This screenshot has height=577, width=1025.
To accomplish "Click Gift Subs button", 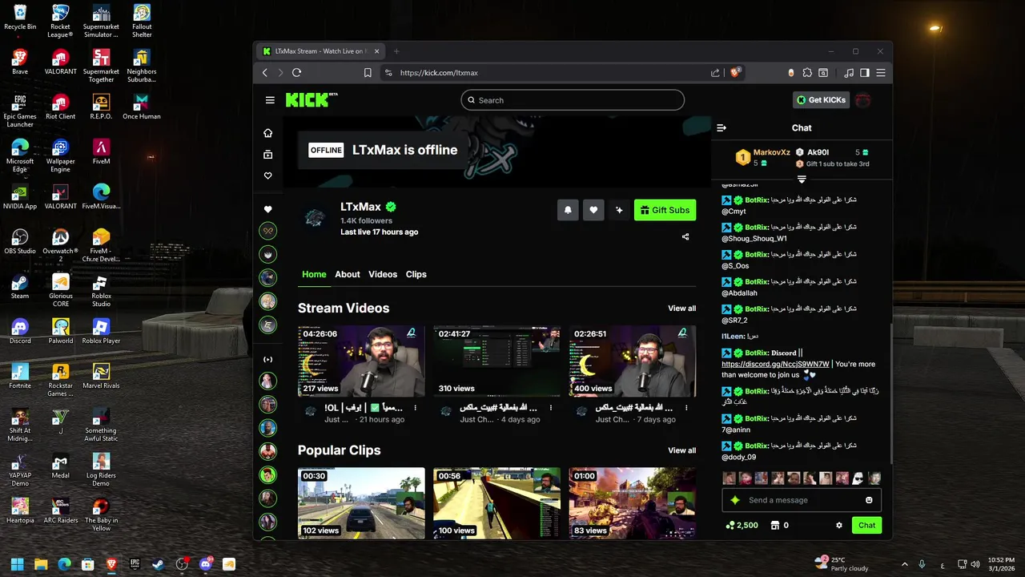I will click(x=665, y=210).
